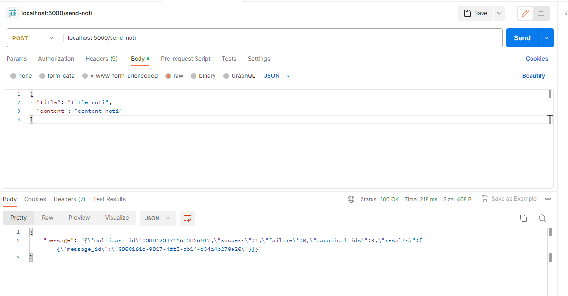The image size is (568, 296).
Task: Open the POST method dropdown
Action: (33, 38)
